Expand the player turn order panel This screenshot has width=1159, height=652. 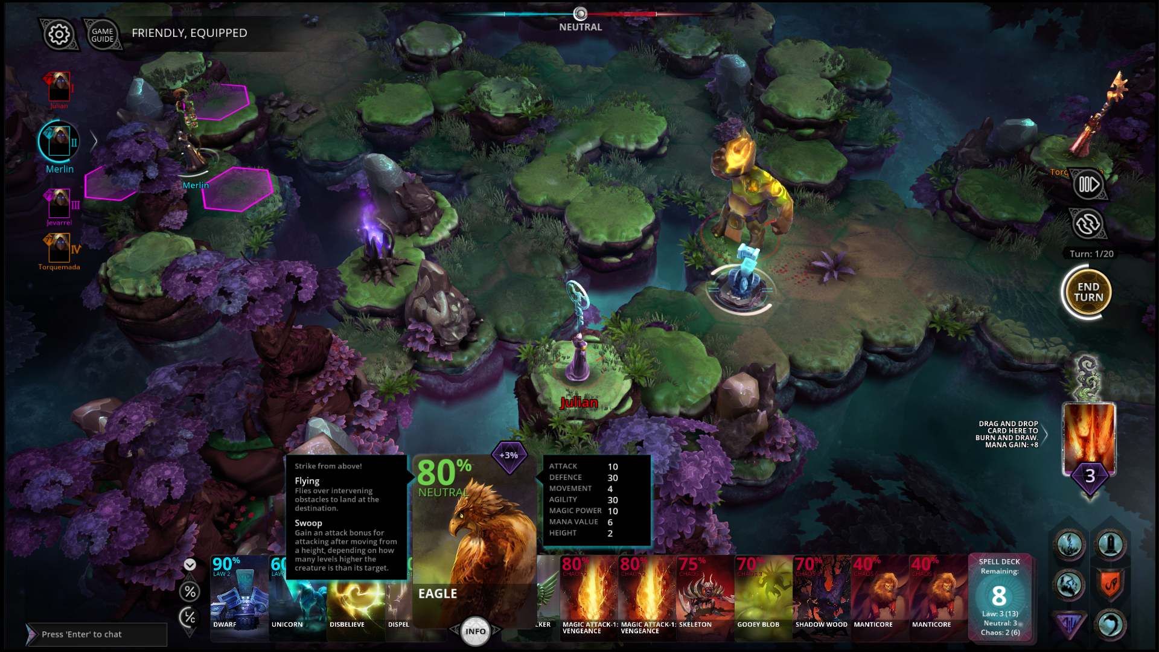point(95,143)
